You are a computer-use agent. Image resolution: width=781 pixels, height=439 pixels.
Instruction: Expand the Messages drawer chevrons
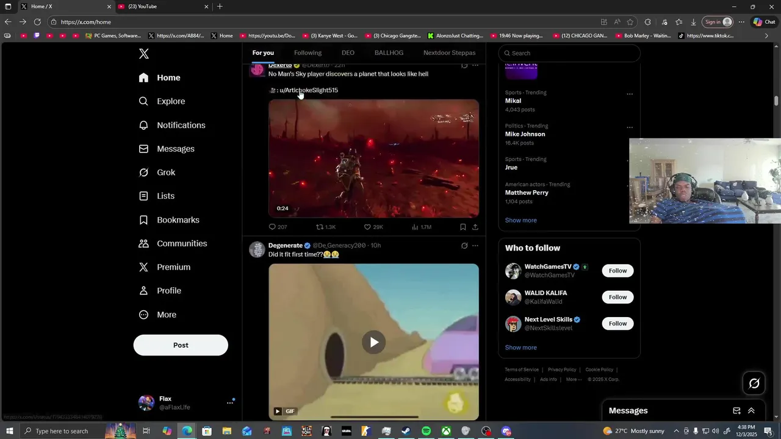point(751,411)
